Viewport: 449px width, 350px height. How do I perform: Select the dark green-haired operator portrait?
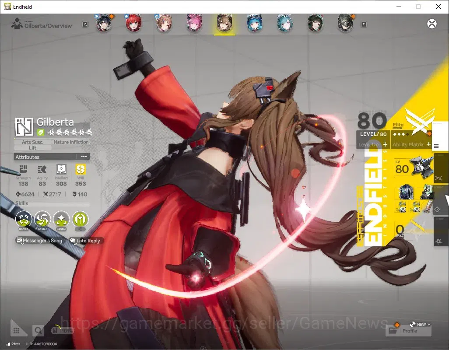click(315, 23)
